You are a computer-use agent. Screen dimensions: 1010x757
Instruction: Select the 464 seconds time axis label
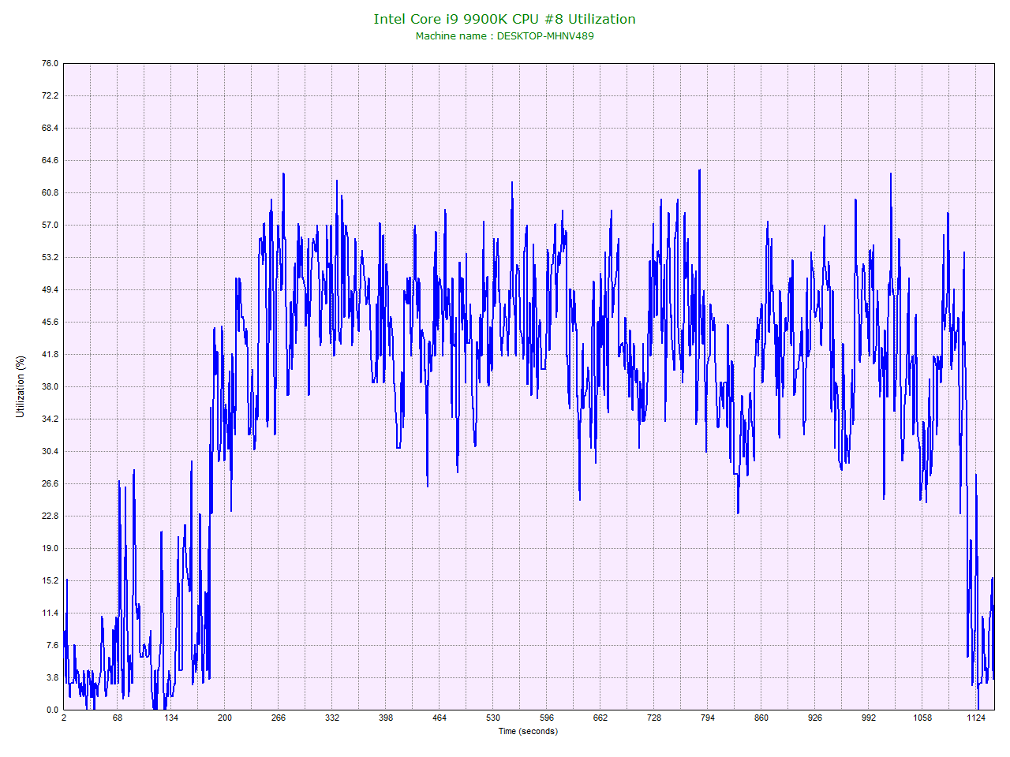click(440, 718)
